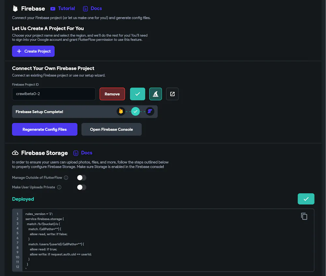
Task: Launch the Firebase setup wizard hat icon
Action: [x=156, y=94]
